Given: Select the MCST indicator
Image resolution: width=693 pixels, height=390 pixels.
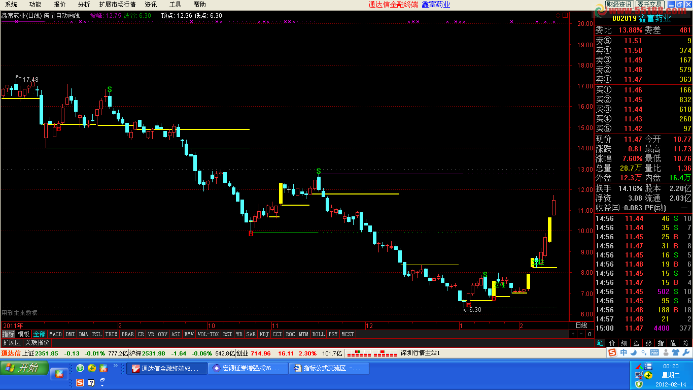Looking at the screenshot, I should pyautogui.click(x=348, y=334).
